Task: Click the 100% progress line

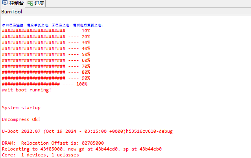Action: [44, 84]
